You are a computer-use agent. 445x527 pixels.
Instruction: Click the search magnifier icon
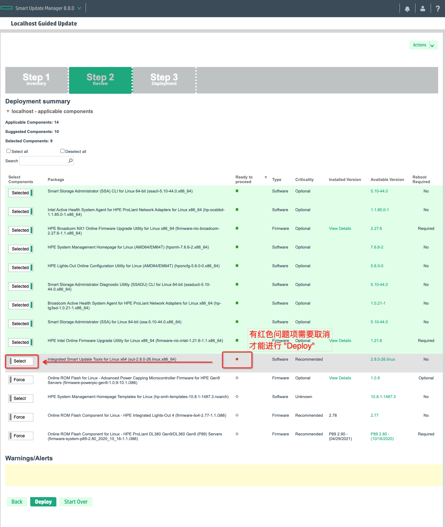click(70, 161)
